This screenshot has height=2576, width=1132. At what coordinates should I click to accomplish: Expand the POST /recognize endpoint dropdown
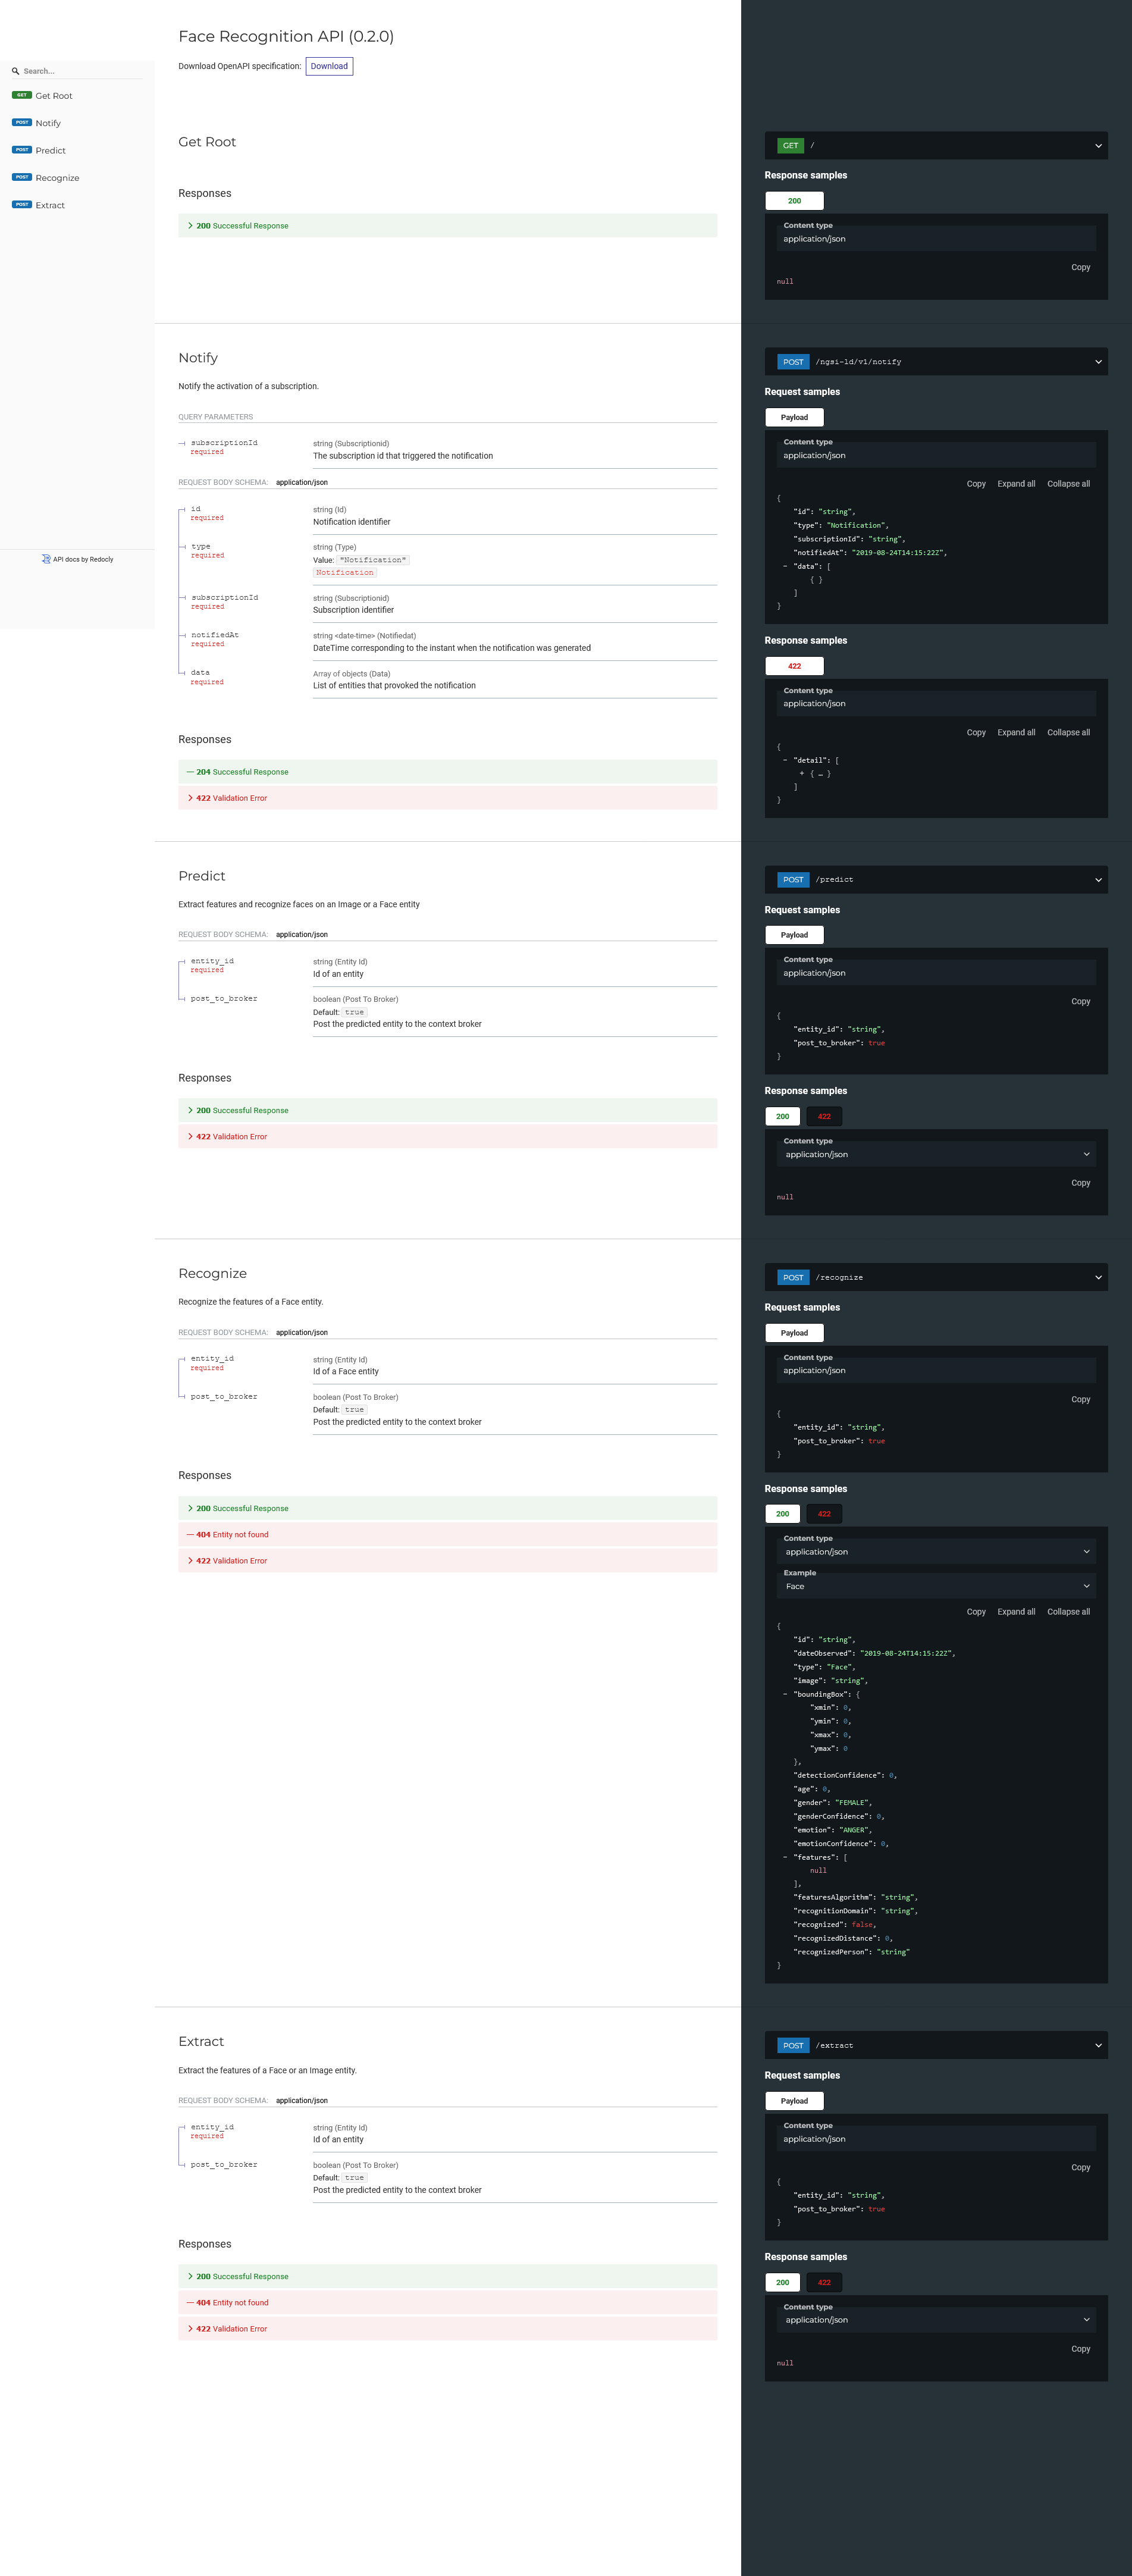936,1277
